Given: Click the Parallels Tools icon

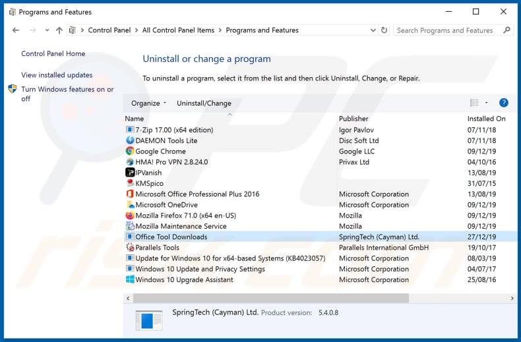Looking at the screenshot, I should 130,247.
